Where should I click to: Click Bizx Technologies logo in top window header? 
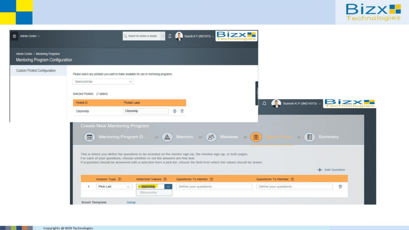click(236, 36)
